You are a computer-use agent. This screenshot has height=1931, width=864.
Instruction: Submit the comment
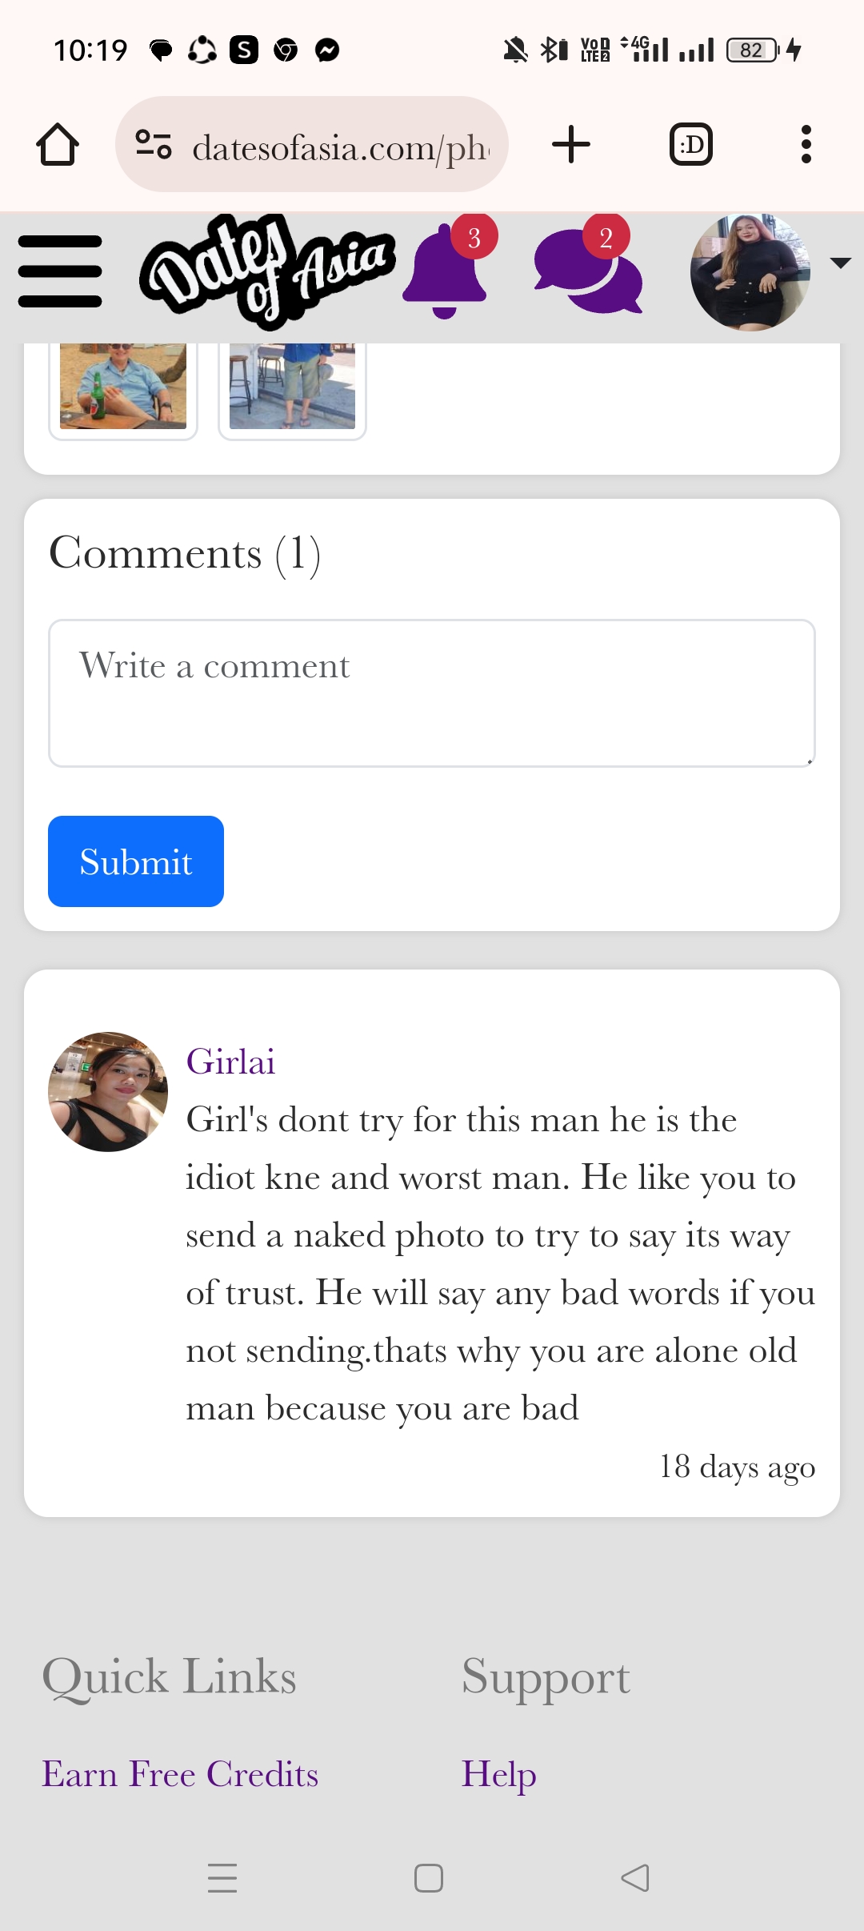click(x=136, y=861)
